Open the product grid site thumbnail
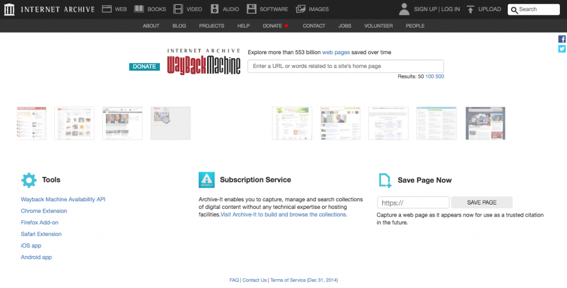 point(74,123)
